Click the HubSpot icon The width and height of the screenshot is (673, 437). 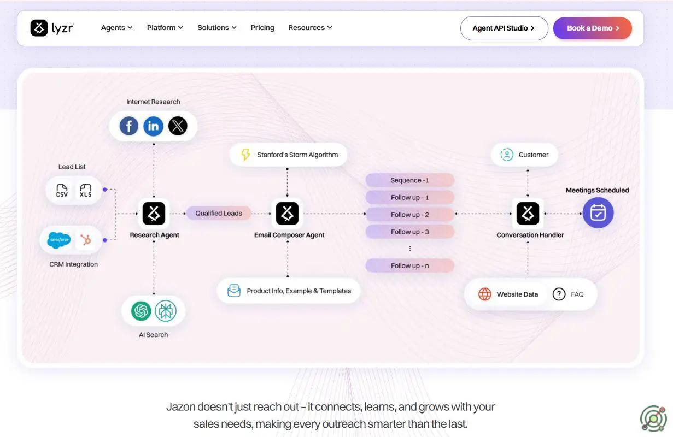[x=85, y=240]
